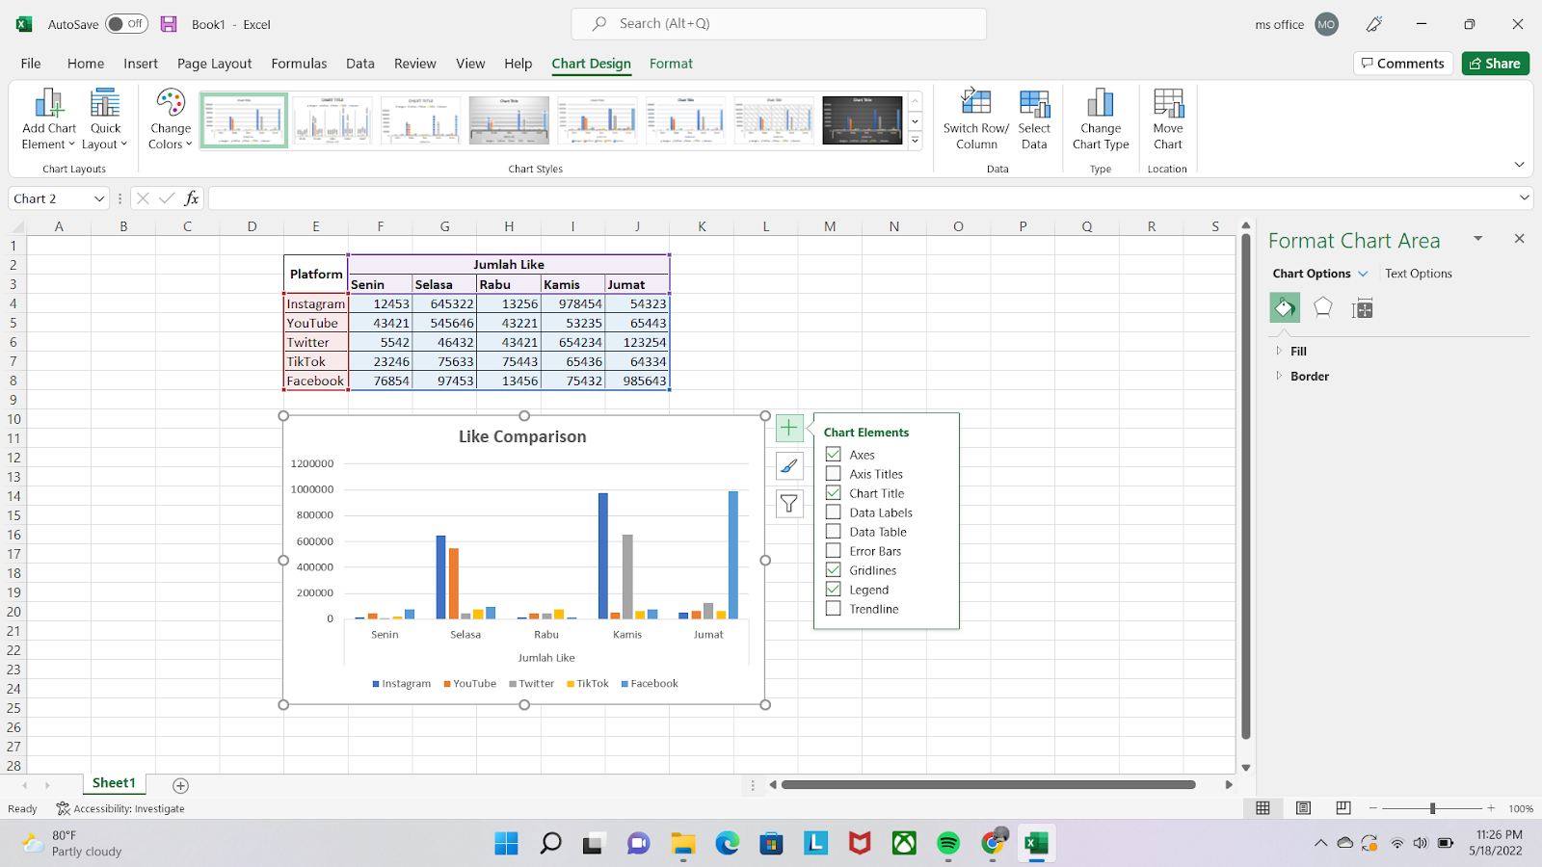
Task: Uncheck Legend checkbox
Action: click(834, 589)
